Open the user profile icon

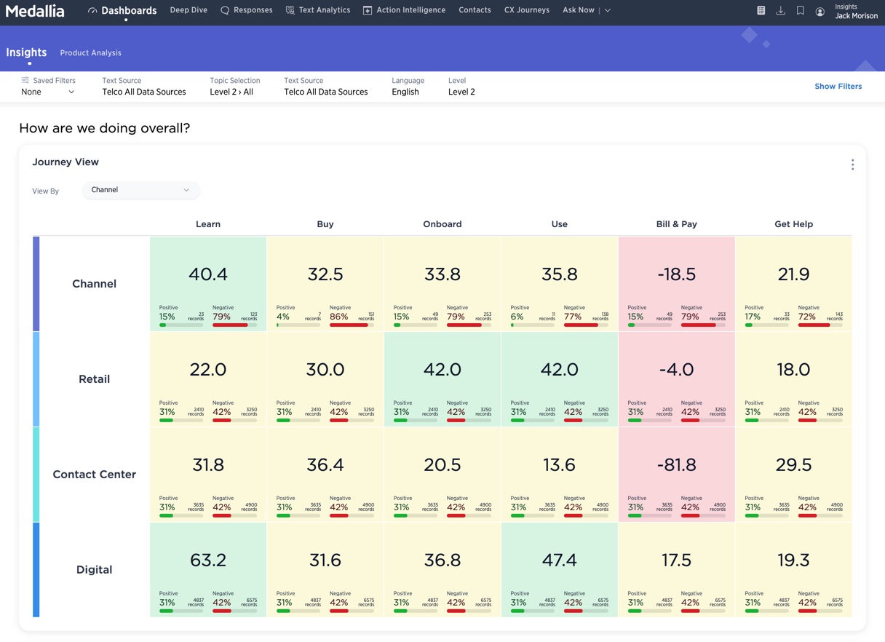[819, 12]
